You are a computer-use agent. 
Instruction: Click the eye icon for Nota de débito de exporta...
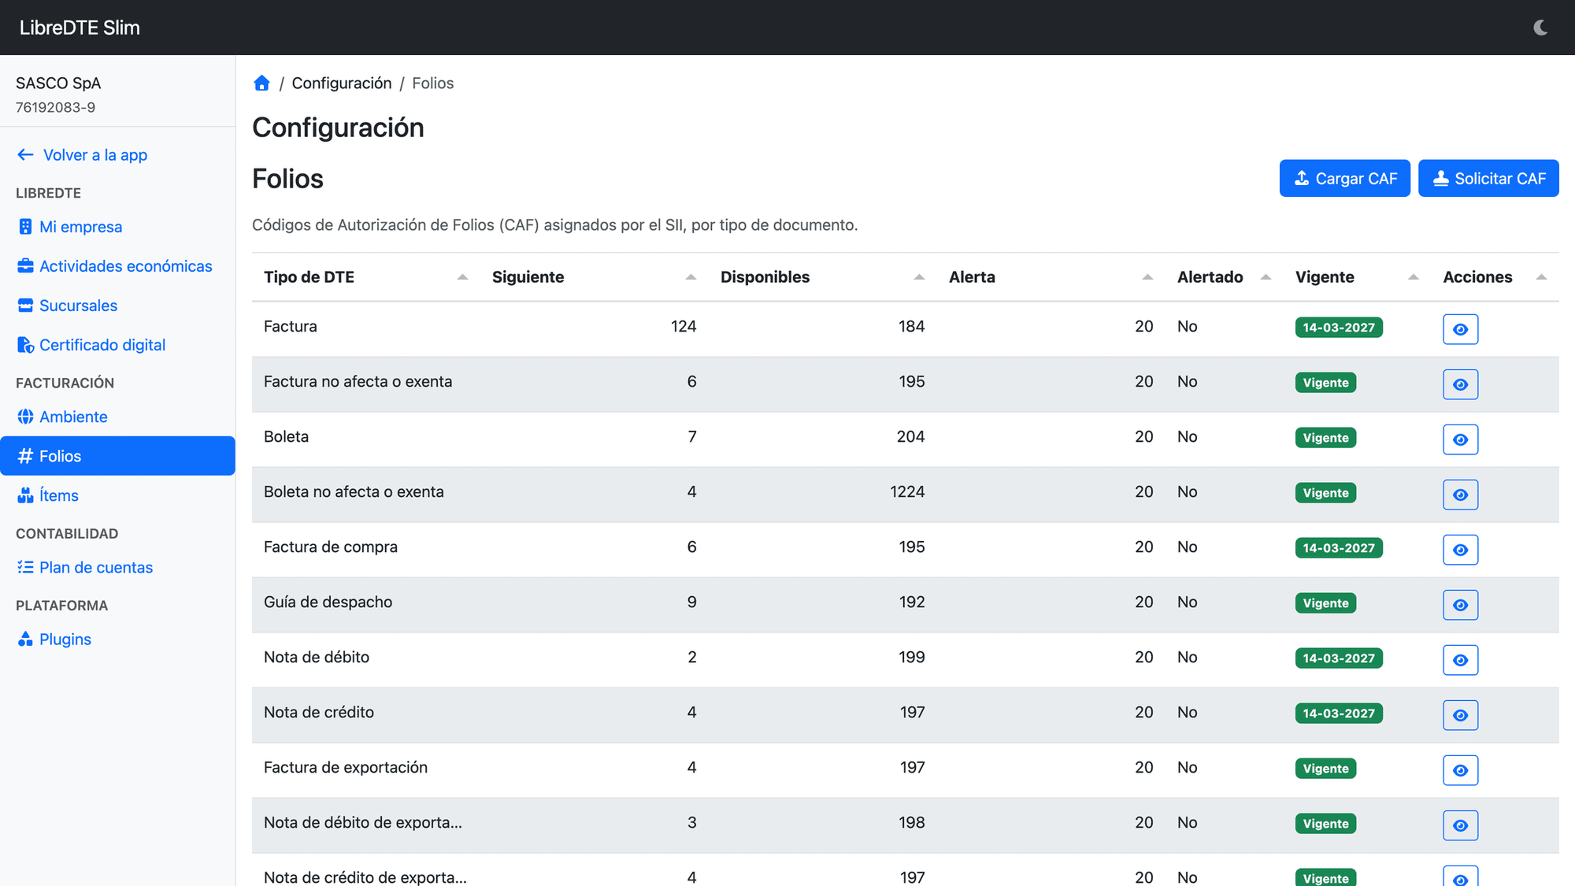tap(1460, 825)
